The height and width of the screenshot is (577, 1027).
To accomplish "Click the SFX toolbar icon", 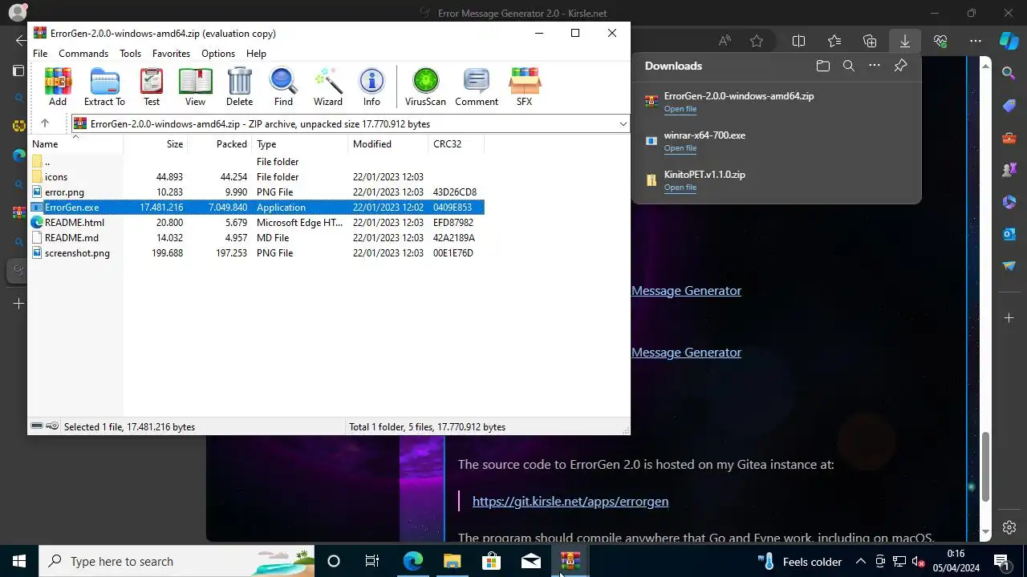I will 524,87.
